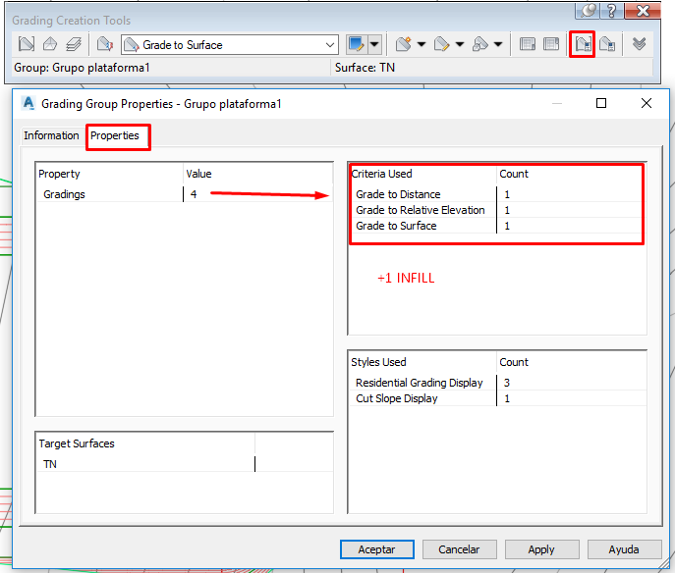Open the Elevation Editor icon
This screenshot has height=573, width=675.
551,44
